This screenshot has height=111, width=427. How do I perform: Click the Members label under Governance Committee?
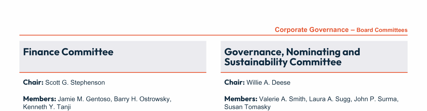(241, 99)
